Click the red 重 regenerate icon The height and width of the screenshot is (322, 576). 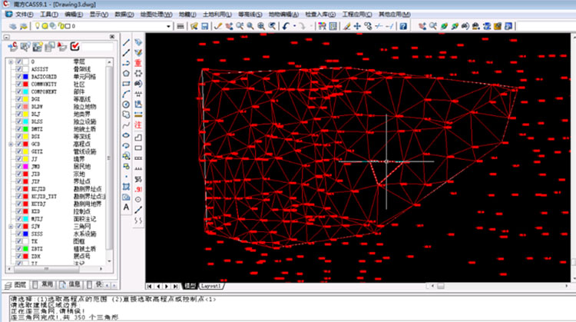point(138,63)
